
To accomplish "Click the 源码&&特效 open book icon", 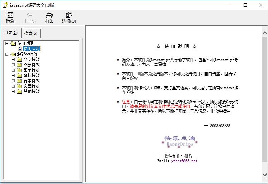I will [x=13, y=54].
